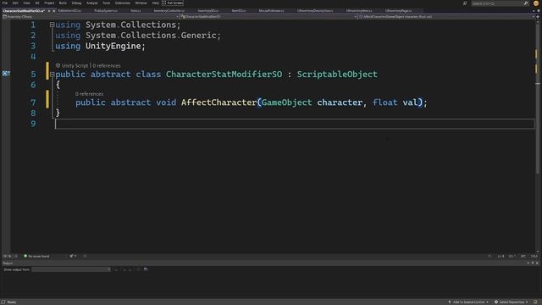
Task: Click on 'UnityEngine' in line 3
Action: [113, 46]
